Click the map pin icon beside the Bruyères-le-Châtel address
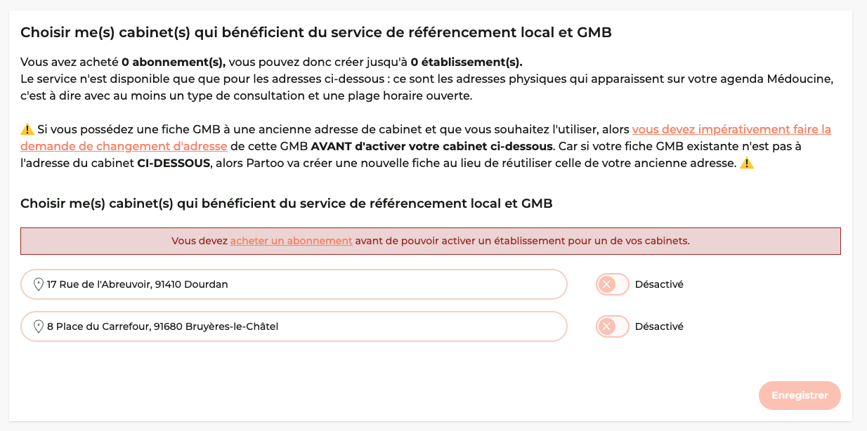The image size is (867, 431). (x=39, y=326)
